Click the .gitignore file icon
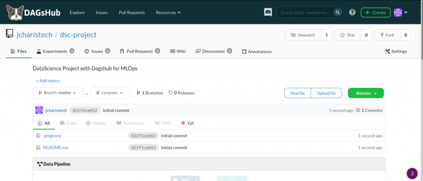This screenshot has height=181, width=423. (x=38, y=136)
